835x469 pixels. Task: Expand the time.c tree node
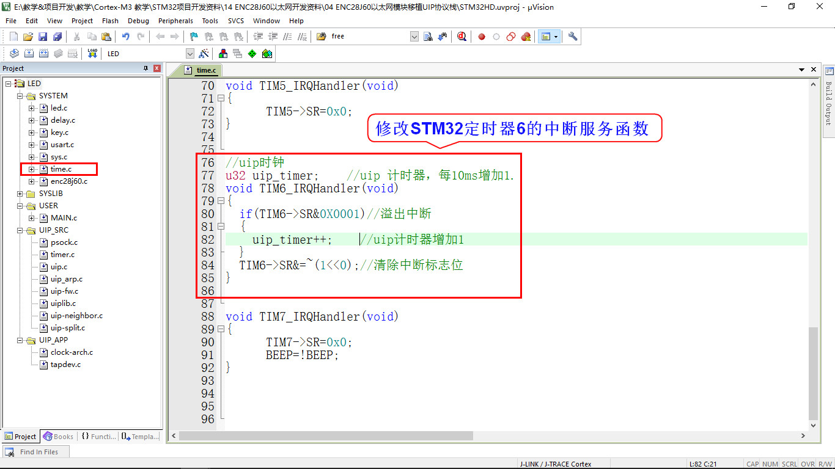click(x=32, y=169)
